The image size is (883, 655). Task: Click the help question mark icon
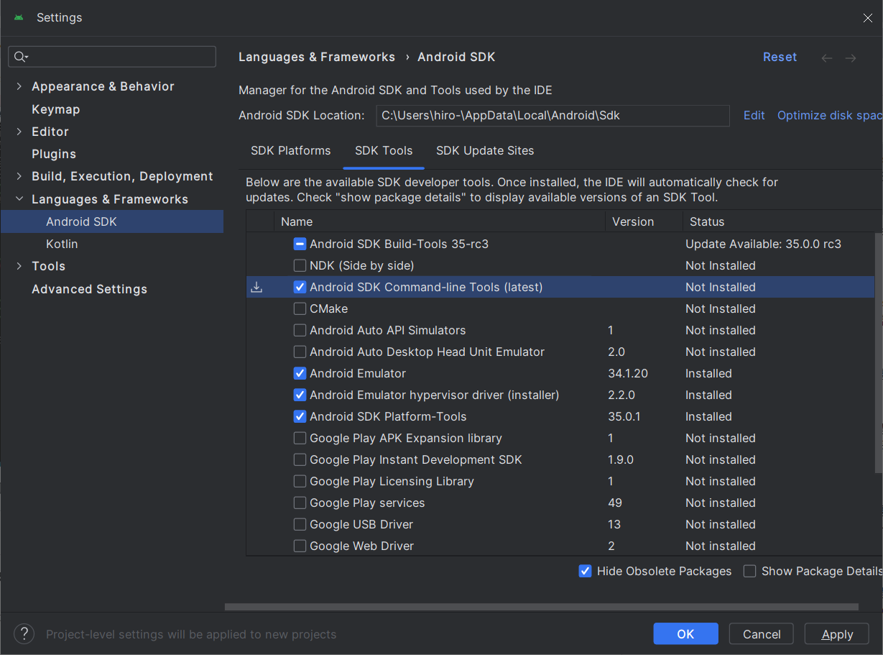[x=24, y=633]
